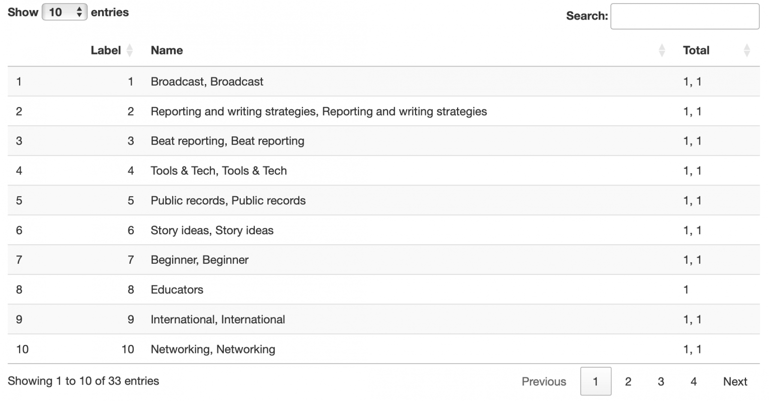Sort Name column ascending via up arrow
The image size is (769, 401).
(662, 47)
